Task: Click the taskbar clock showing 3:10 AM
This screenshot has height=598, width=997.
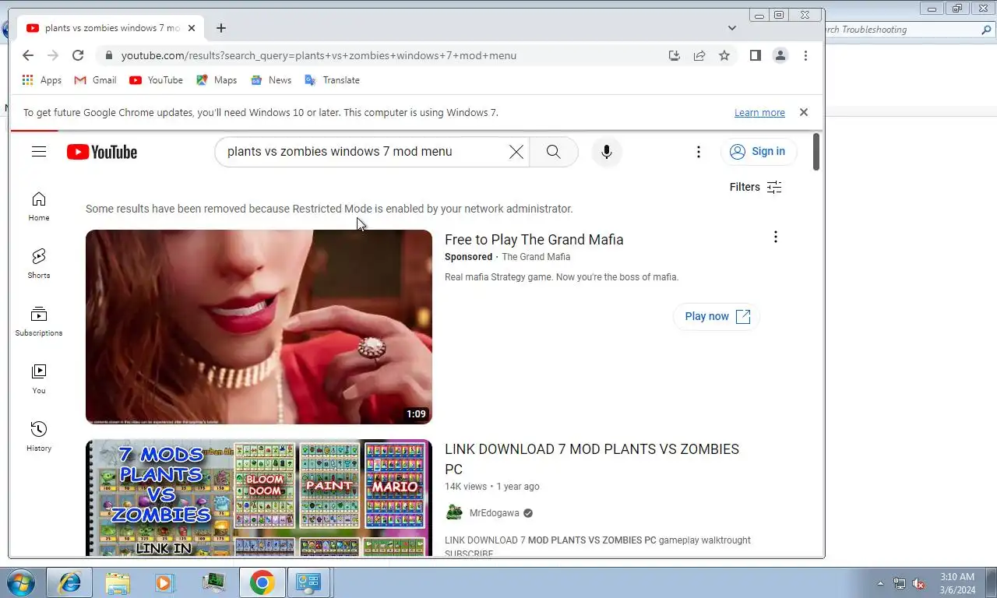Action: [x=957, y=583]
